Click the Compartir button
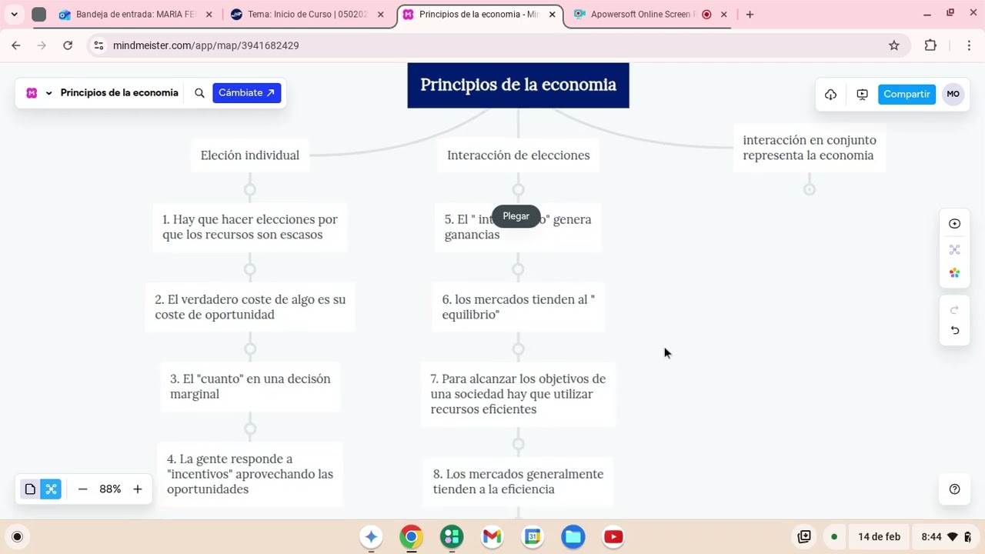 tap(907, 94)
